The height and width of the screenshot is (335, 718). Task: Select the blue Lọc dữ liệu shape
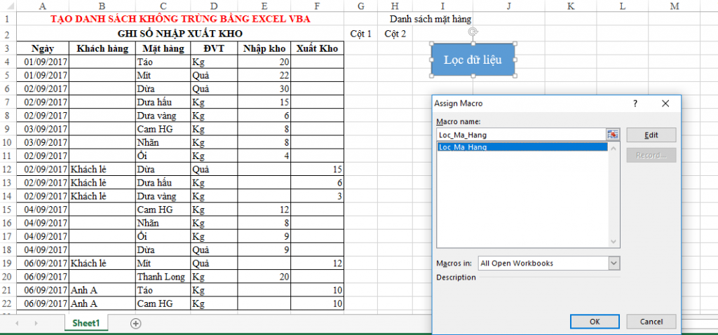(x=473, y=60)
